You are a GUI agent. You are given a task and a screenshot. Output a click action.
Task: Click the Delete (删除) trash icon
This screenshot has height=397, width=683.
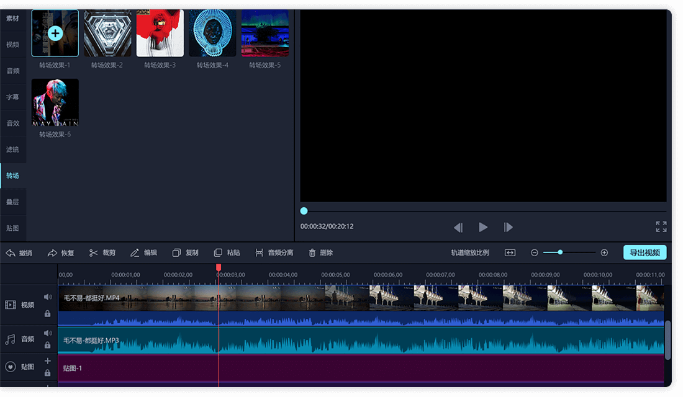point(311,253)
